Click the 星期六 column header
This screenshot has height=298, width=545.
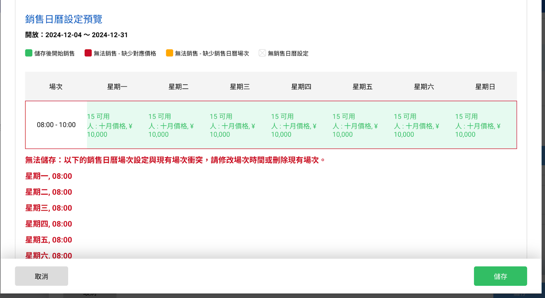coord(424,87)
